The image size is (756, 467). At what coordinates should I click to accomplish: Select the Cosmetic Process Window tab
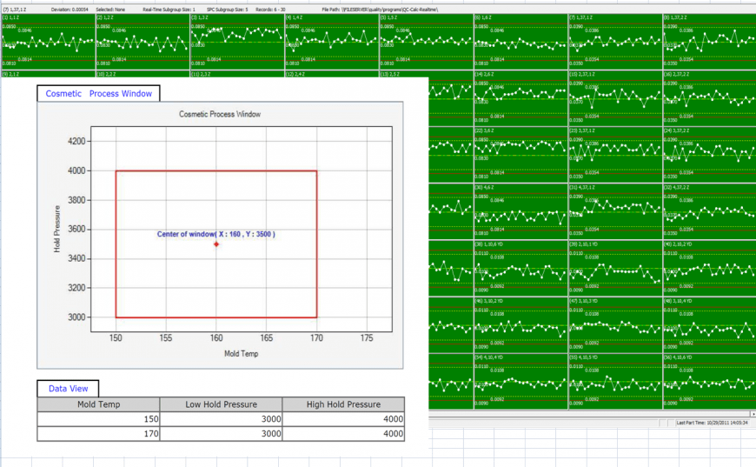tap(98, 94)
